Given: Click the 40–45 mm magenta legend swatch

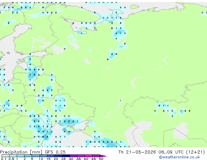Looking at the screenshot, I should click(x=88, y=156).
